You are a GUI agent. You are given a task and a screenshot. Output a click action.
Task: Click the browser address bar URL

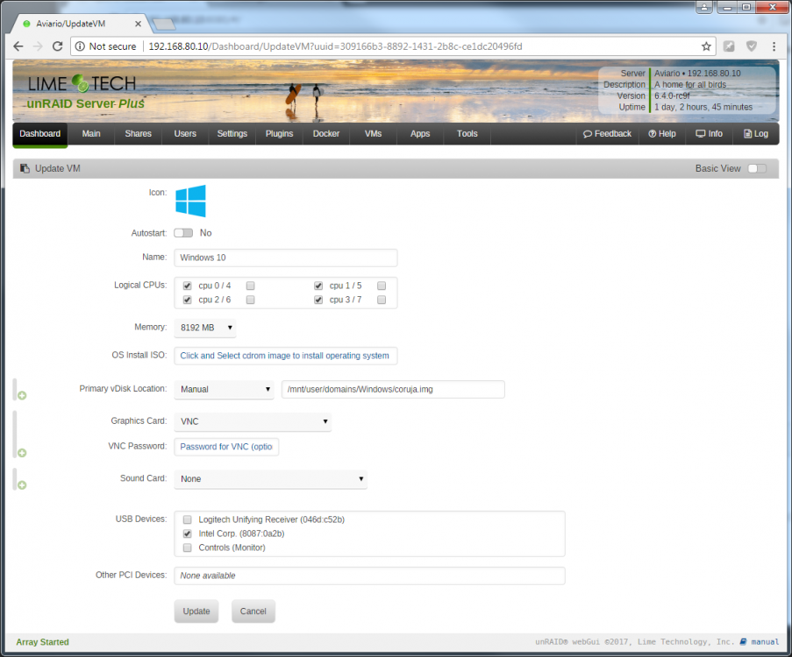(x=335, y=46)
